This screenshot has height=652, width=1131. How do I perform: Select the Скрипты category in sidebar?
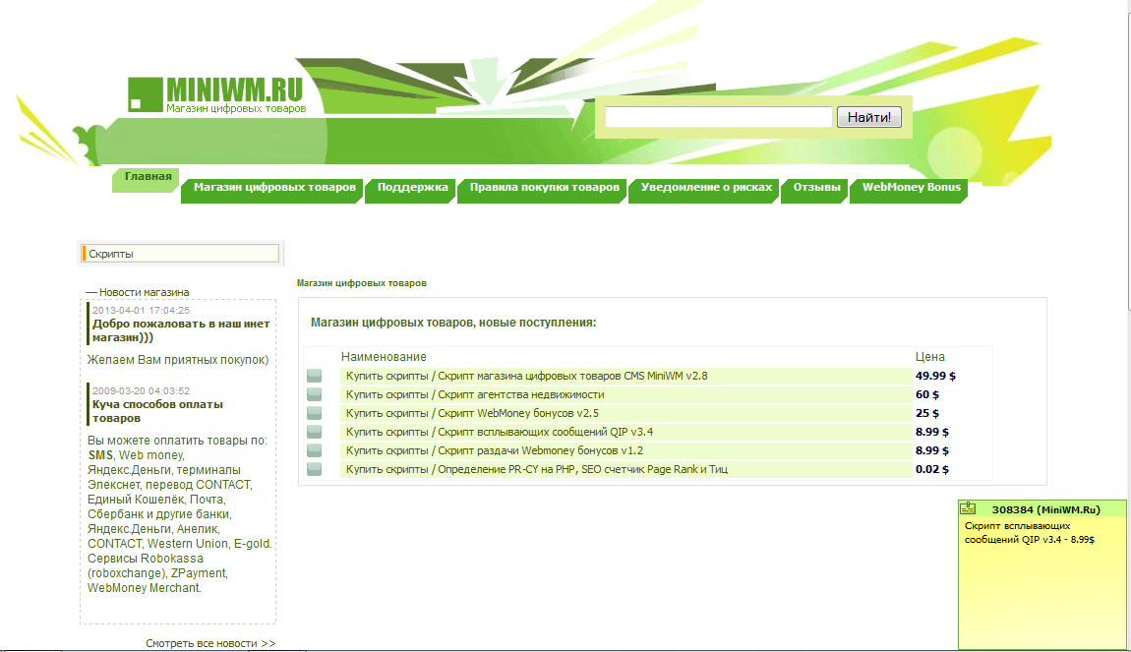[182, 254]
